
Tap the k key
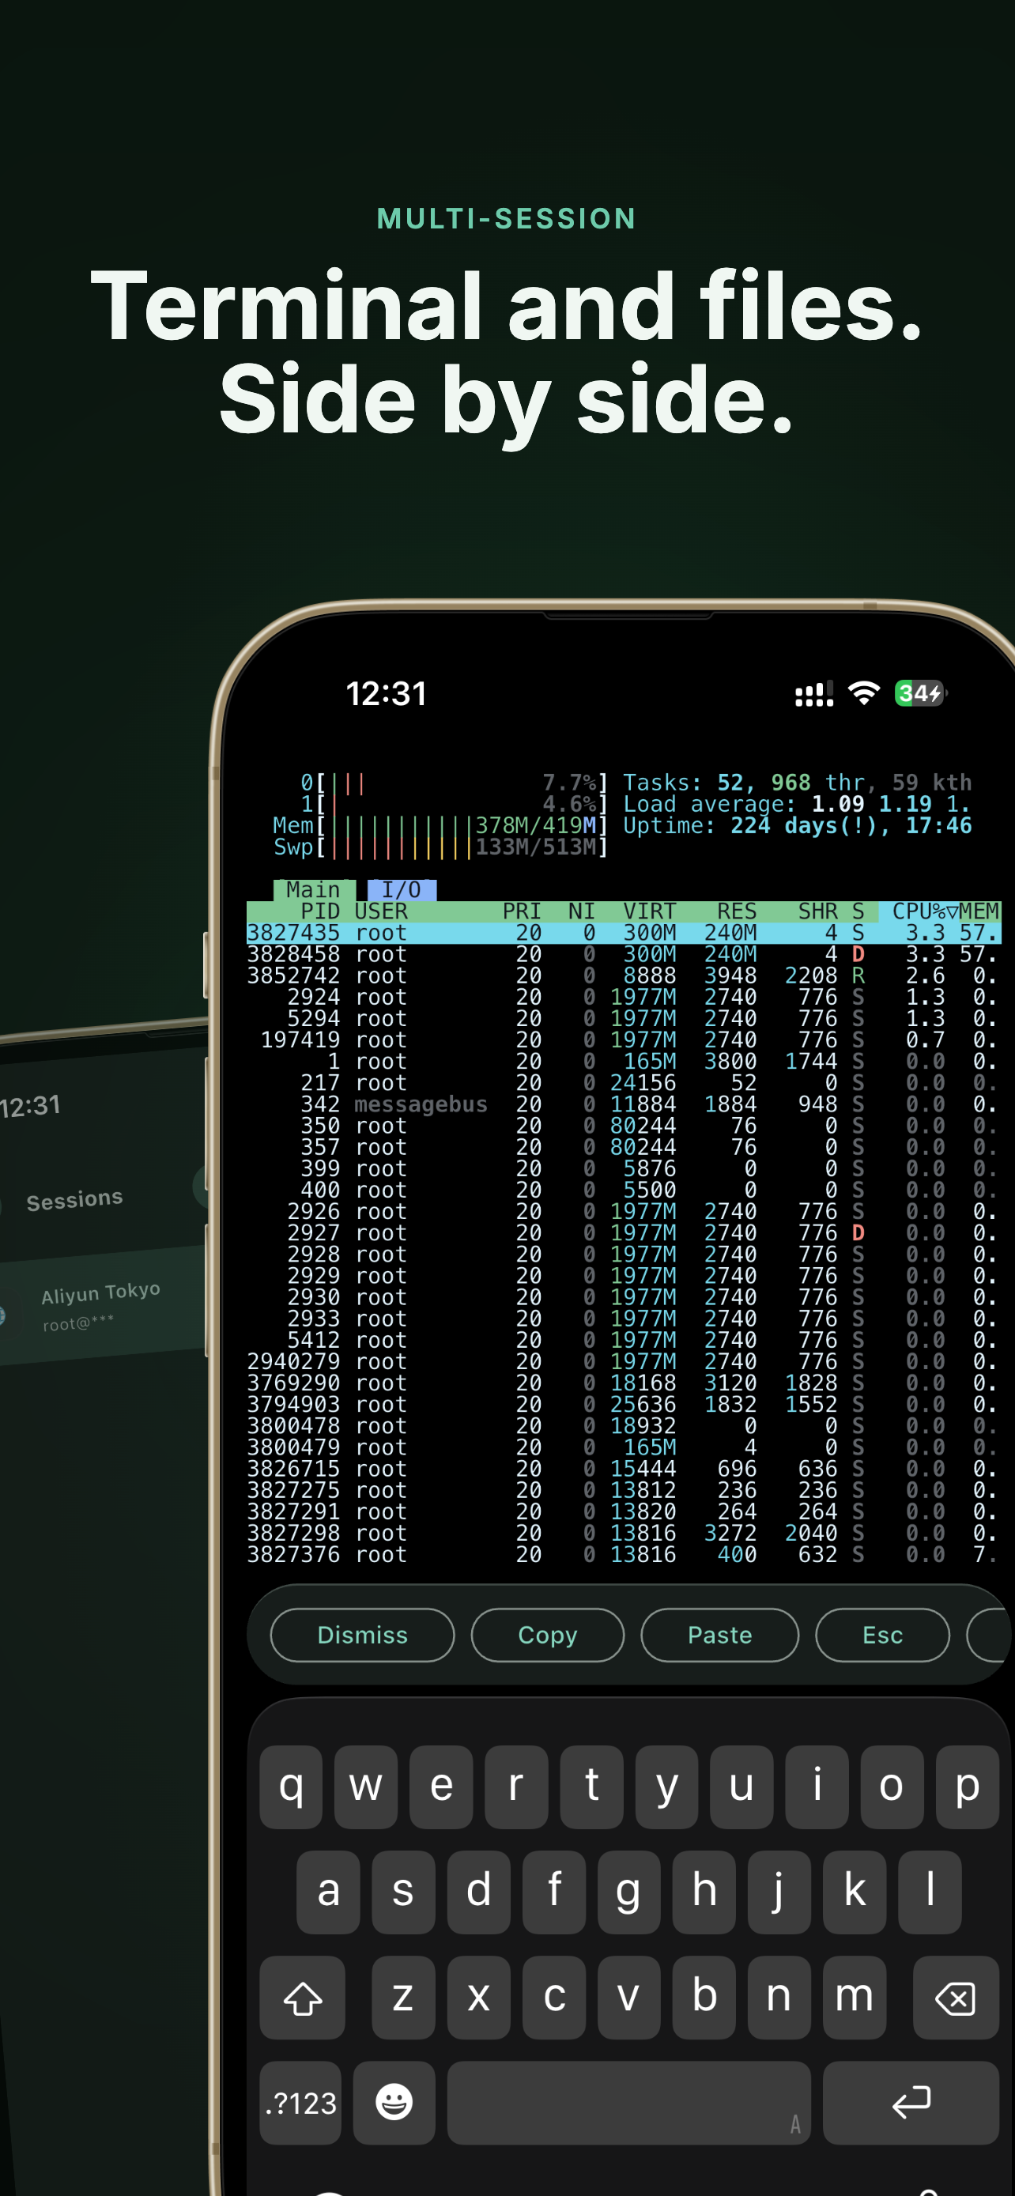pos(855,1892)
